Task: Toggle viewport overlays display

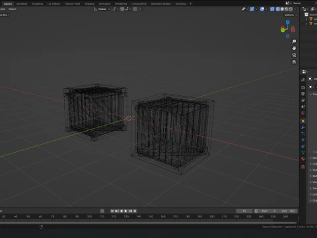Action: point(262,9)
